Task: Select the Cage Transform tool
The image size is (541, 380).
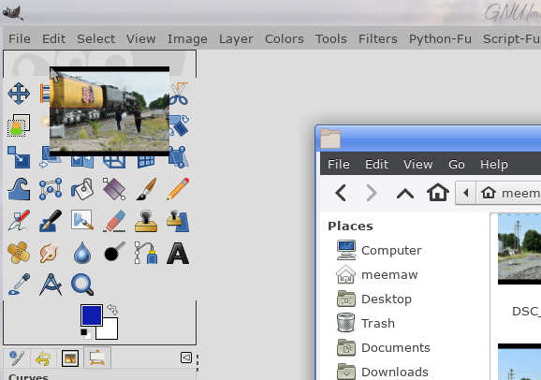Action: [x=51, y=189]
